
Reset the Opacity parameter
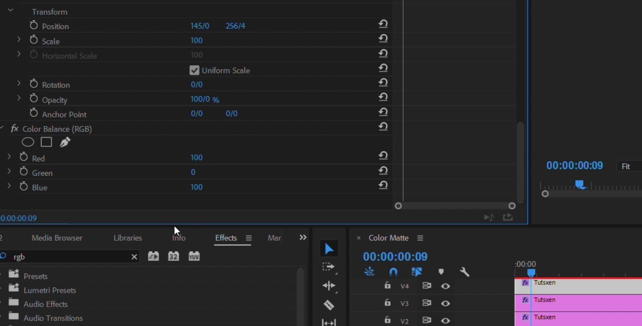coord(383,97)
